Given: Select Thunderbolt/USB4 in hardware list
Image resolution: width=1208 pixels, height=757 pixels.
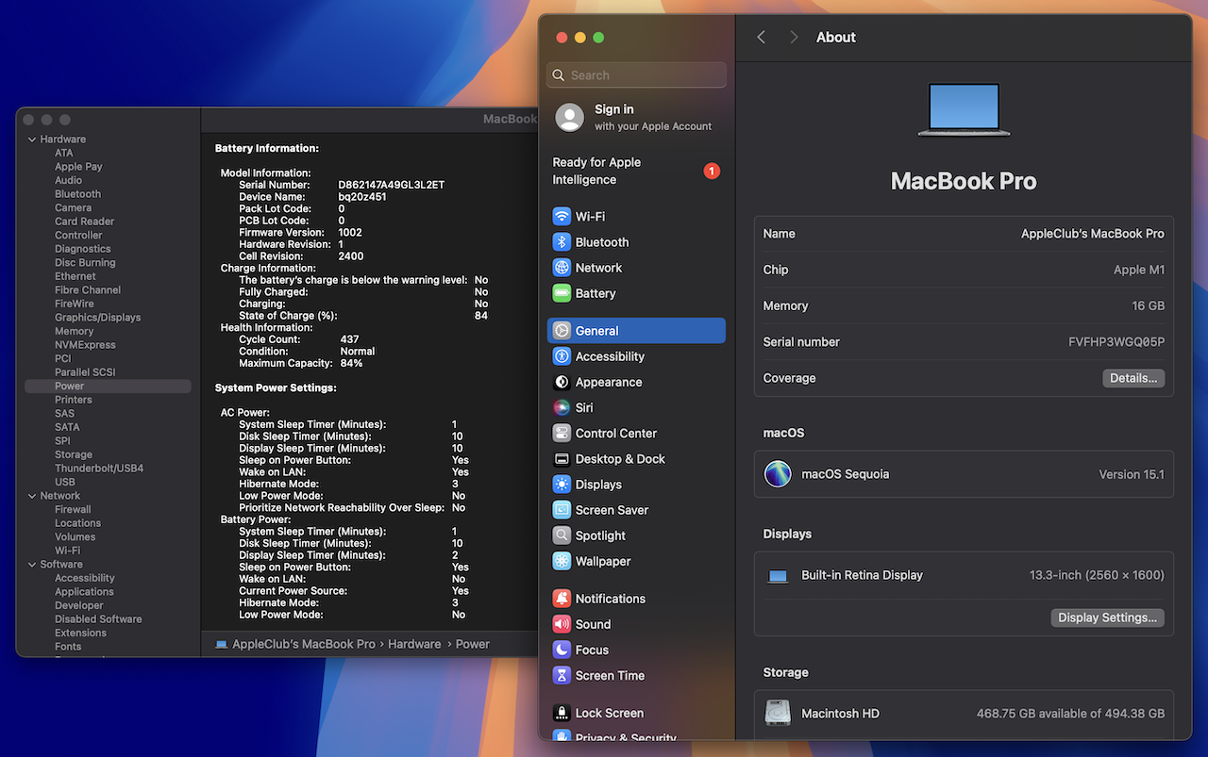Looking at the screenshot, I should (x=99, y=469).
